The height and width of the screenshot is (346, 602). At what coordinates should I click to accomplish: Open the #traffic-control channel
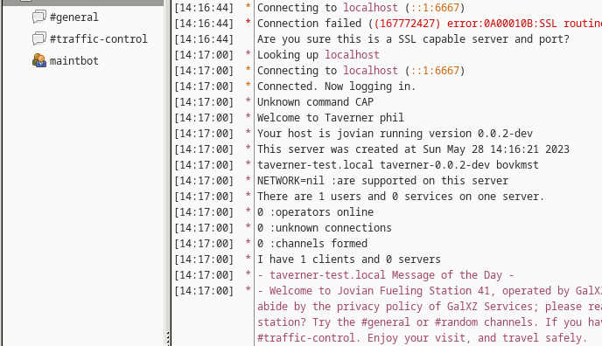[x=98, y=39]
